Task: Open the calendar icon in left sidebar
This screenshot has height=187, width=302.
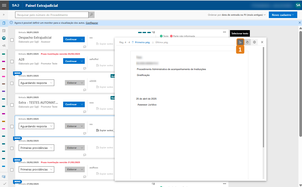Action: coord(4,30)
